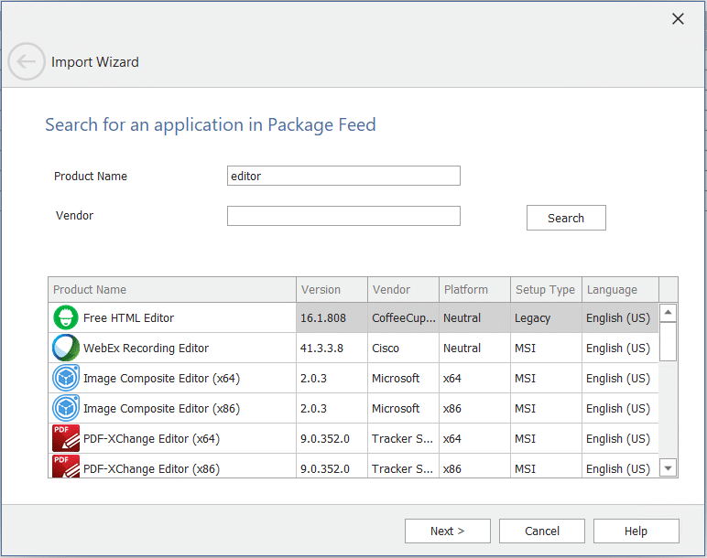This screenshot has width=707, height=558.
Task: Proceed with the Next > button
Action: tap(448, 531)
